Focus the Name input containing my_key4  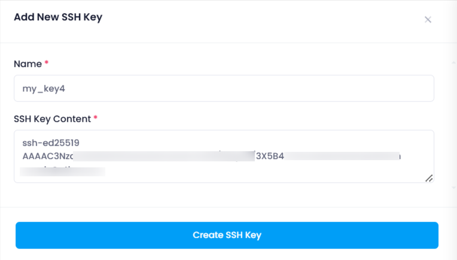(224, 88)
